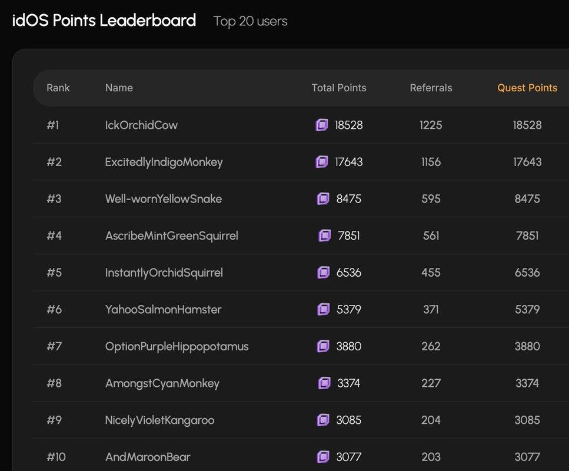
Task: Sort by the Quest Points column
Action: click(x=527, y=88)
